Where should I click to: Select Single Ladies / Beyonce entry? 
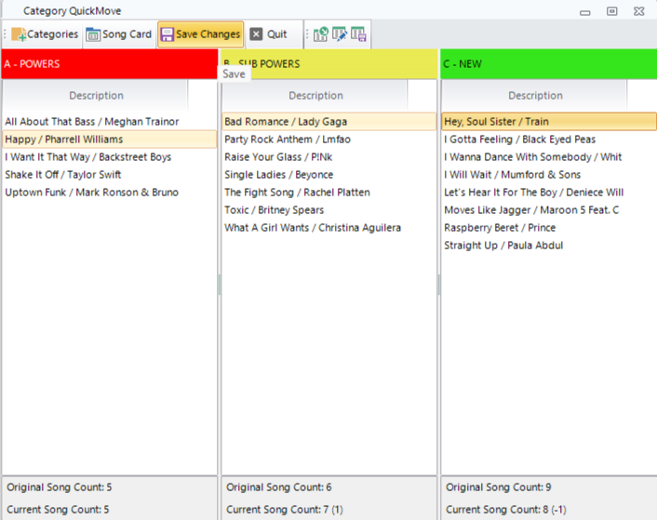[x=279, y=175]
